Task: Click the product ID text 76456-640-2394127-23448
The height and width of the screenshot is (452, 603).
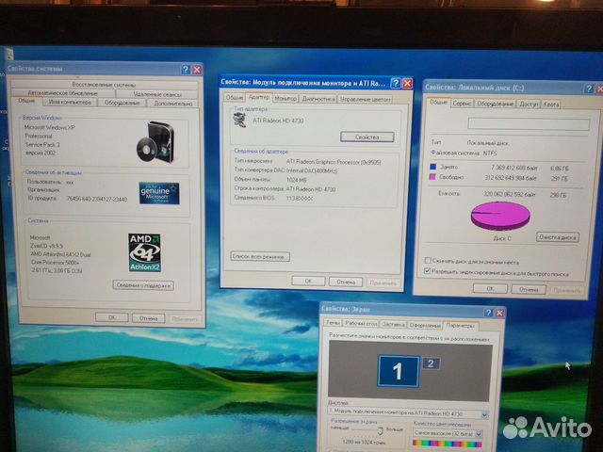Action: tap(96, 199)
